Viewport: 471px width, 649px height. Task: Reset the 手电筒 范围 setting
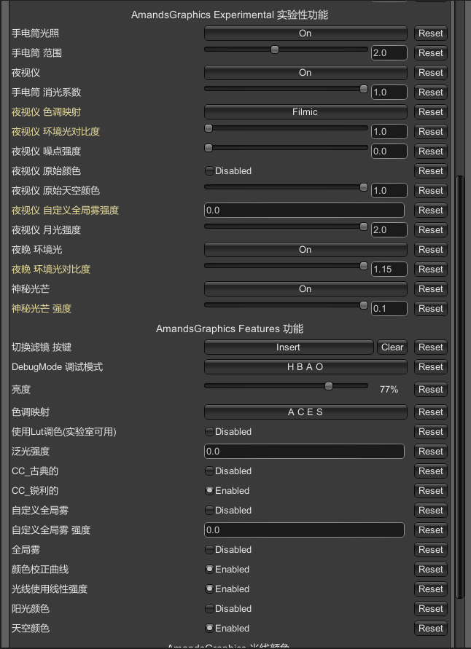point(431,53)
